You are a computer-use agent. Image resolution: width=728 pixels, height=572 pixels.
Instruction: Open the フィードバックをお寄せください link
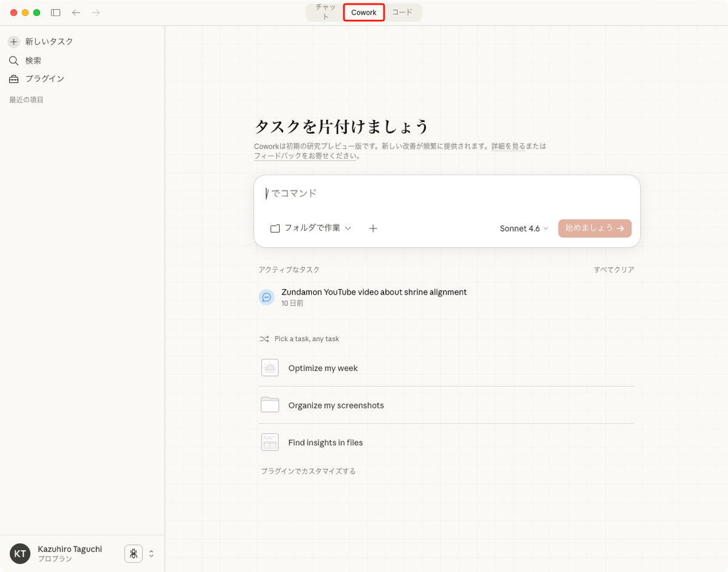305,156
